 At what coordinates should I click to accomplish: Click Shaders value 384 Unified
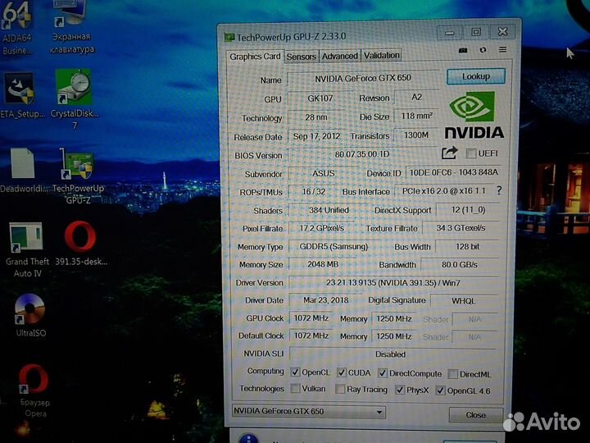point(329,210)
